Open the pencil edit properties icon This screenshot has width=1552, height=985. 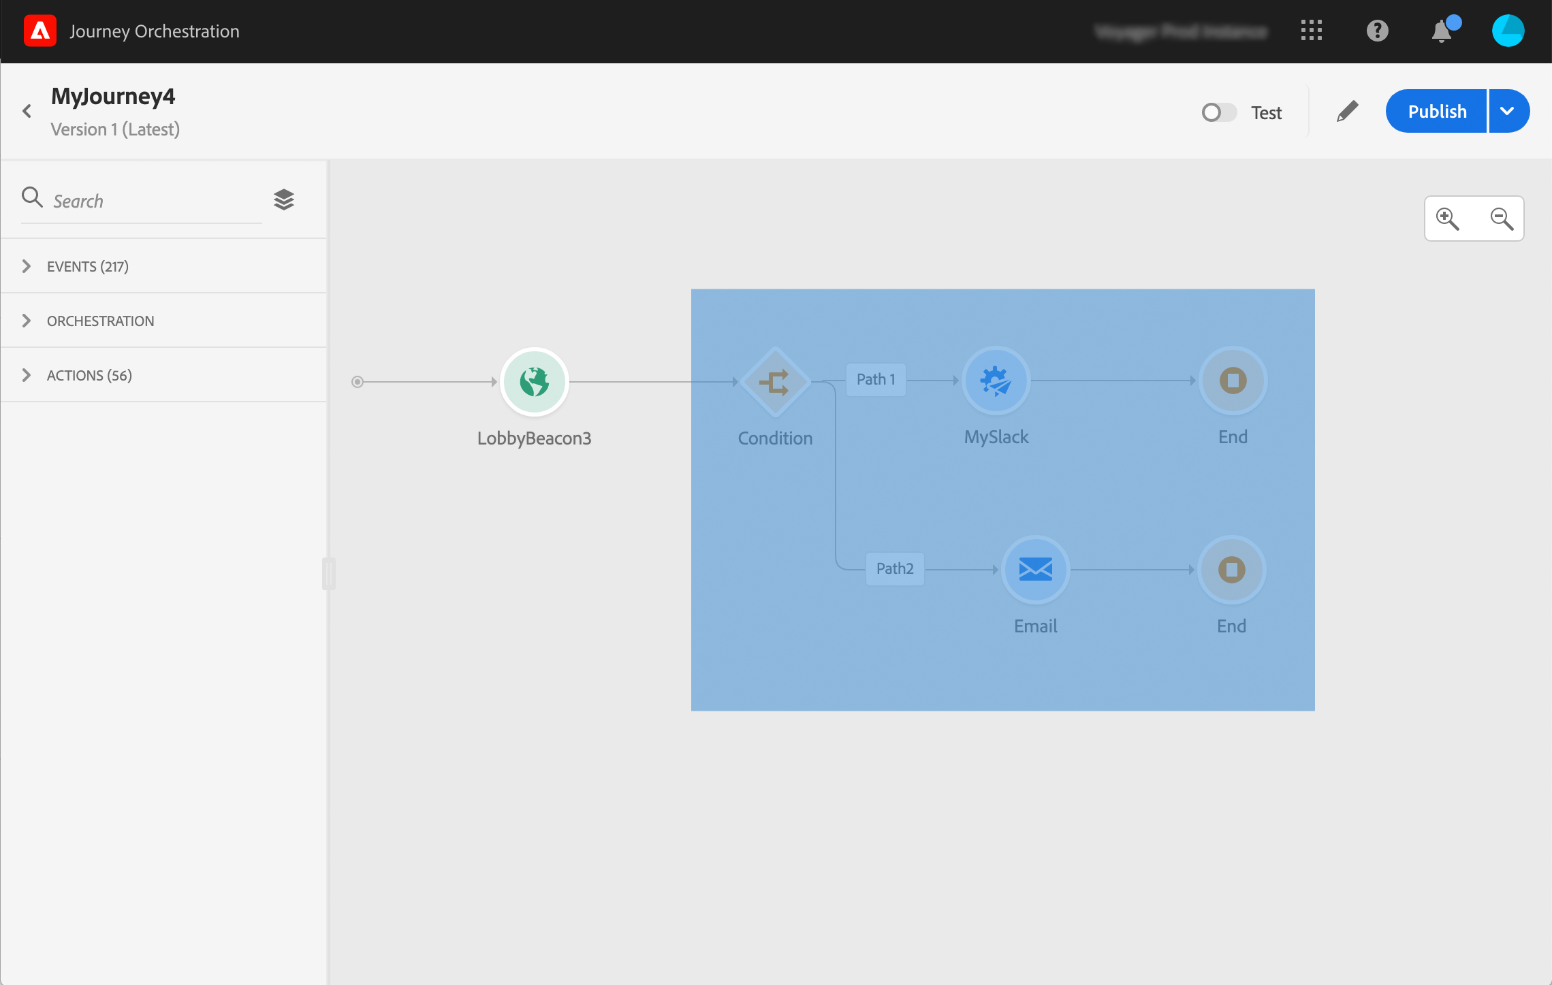(1347, 112)
